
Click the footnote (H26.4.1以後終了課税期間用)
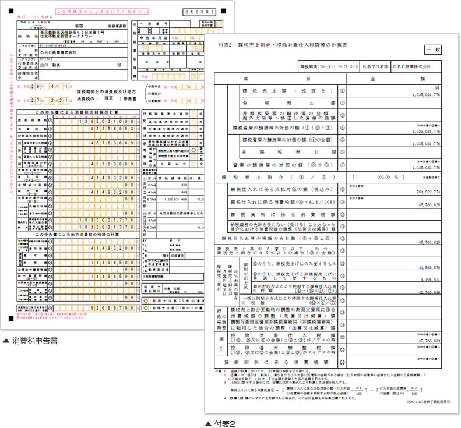[429, 402]
